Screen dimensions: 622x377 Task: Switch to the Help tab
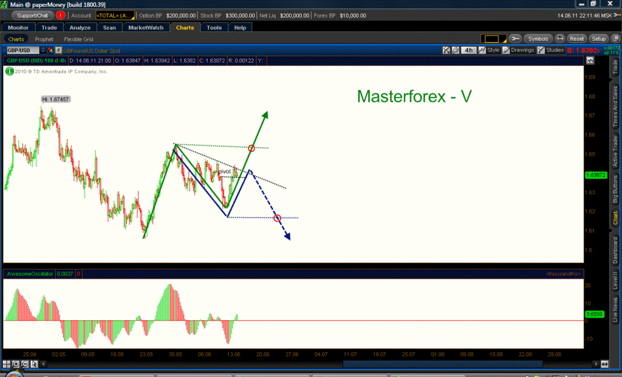[x=240, y=28]
